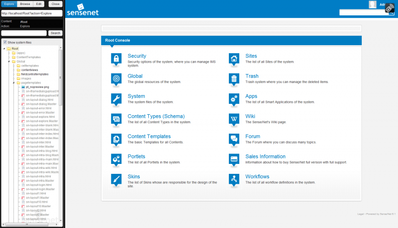
Task: Click the Sites house icon
Action: (234, 60)
